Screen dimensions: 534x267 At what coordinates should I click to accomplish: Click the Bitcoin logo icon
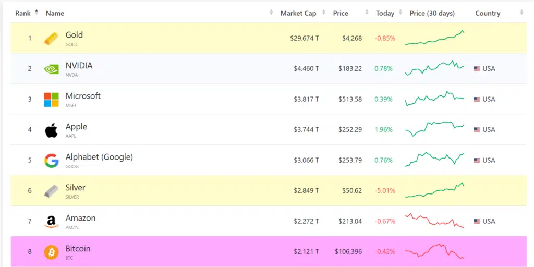point(51,252)
